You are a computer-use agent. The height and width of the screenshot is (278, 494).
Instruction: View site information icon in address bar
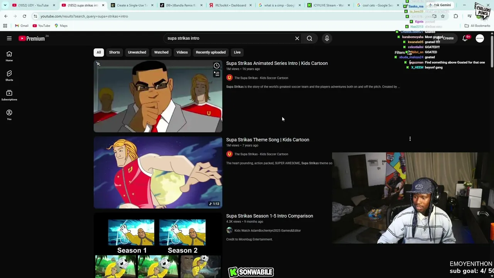35,16
